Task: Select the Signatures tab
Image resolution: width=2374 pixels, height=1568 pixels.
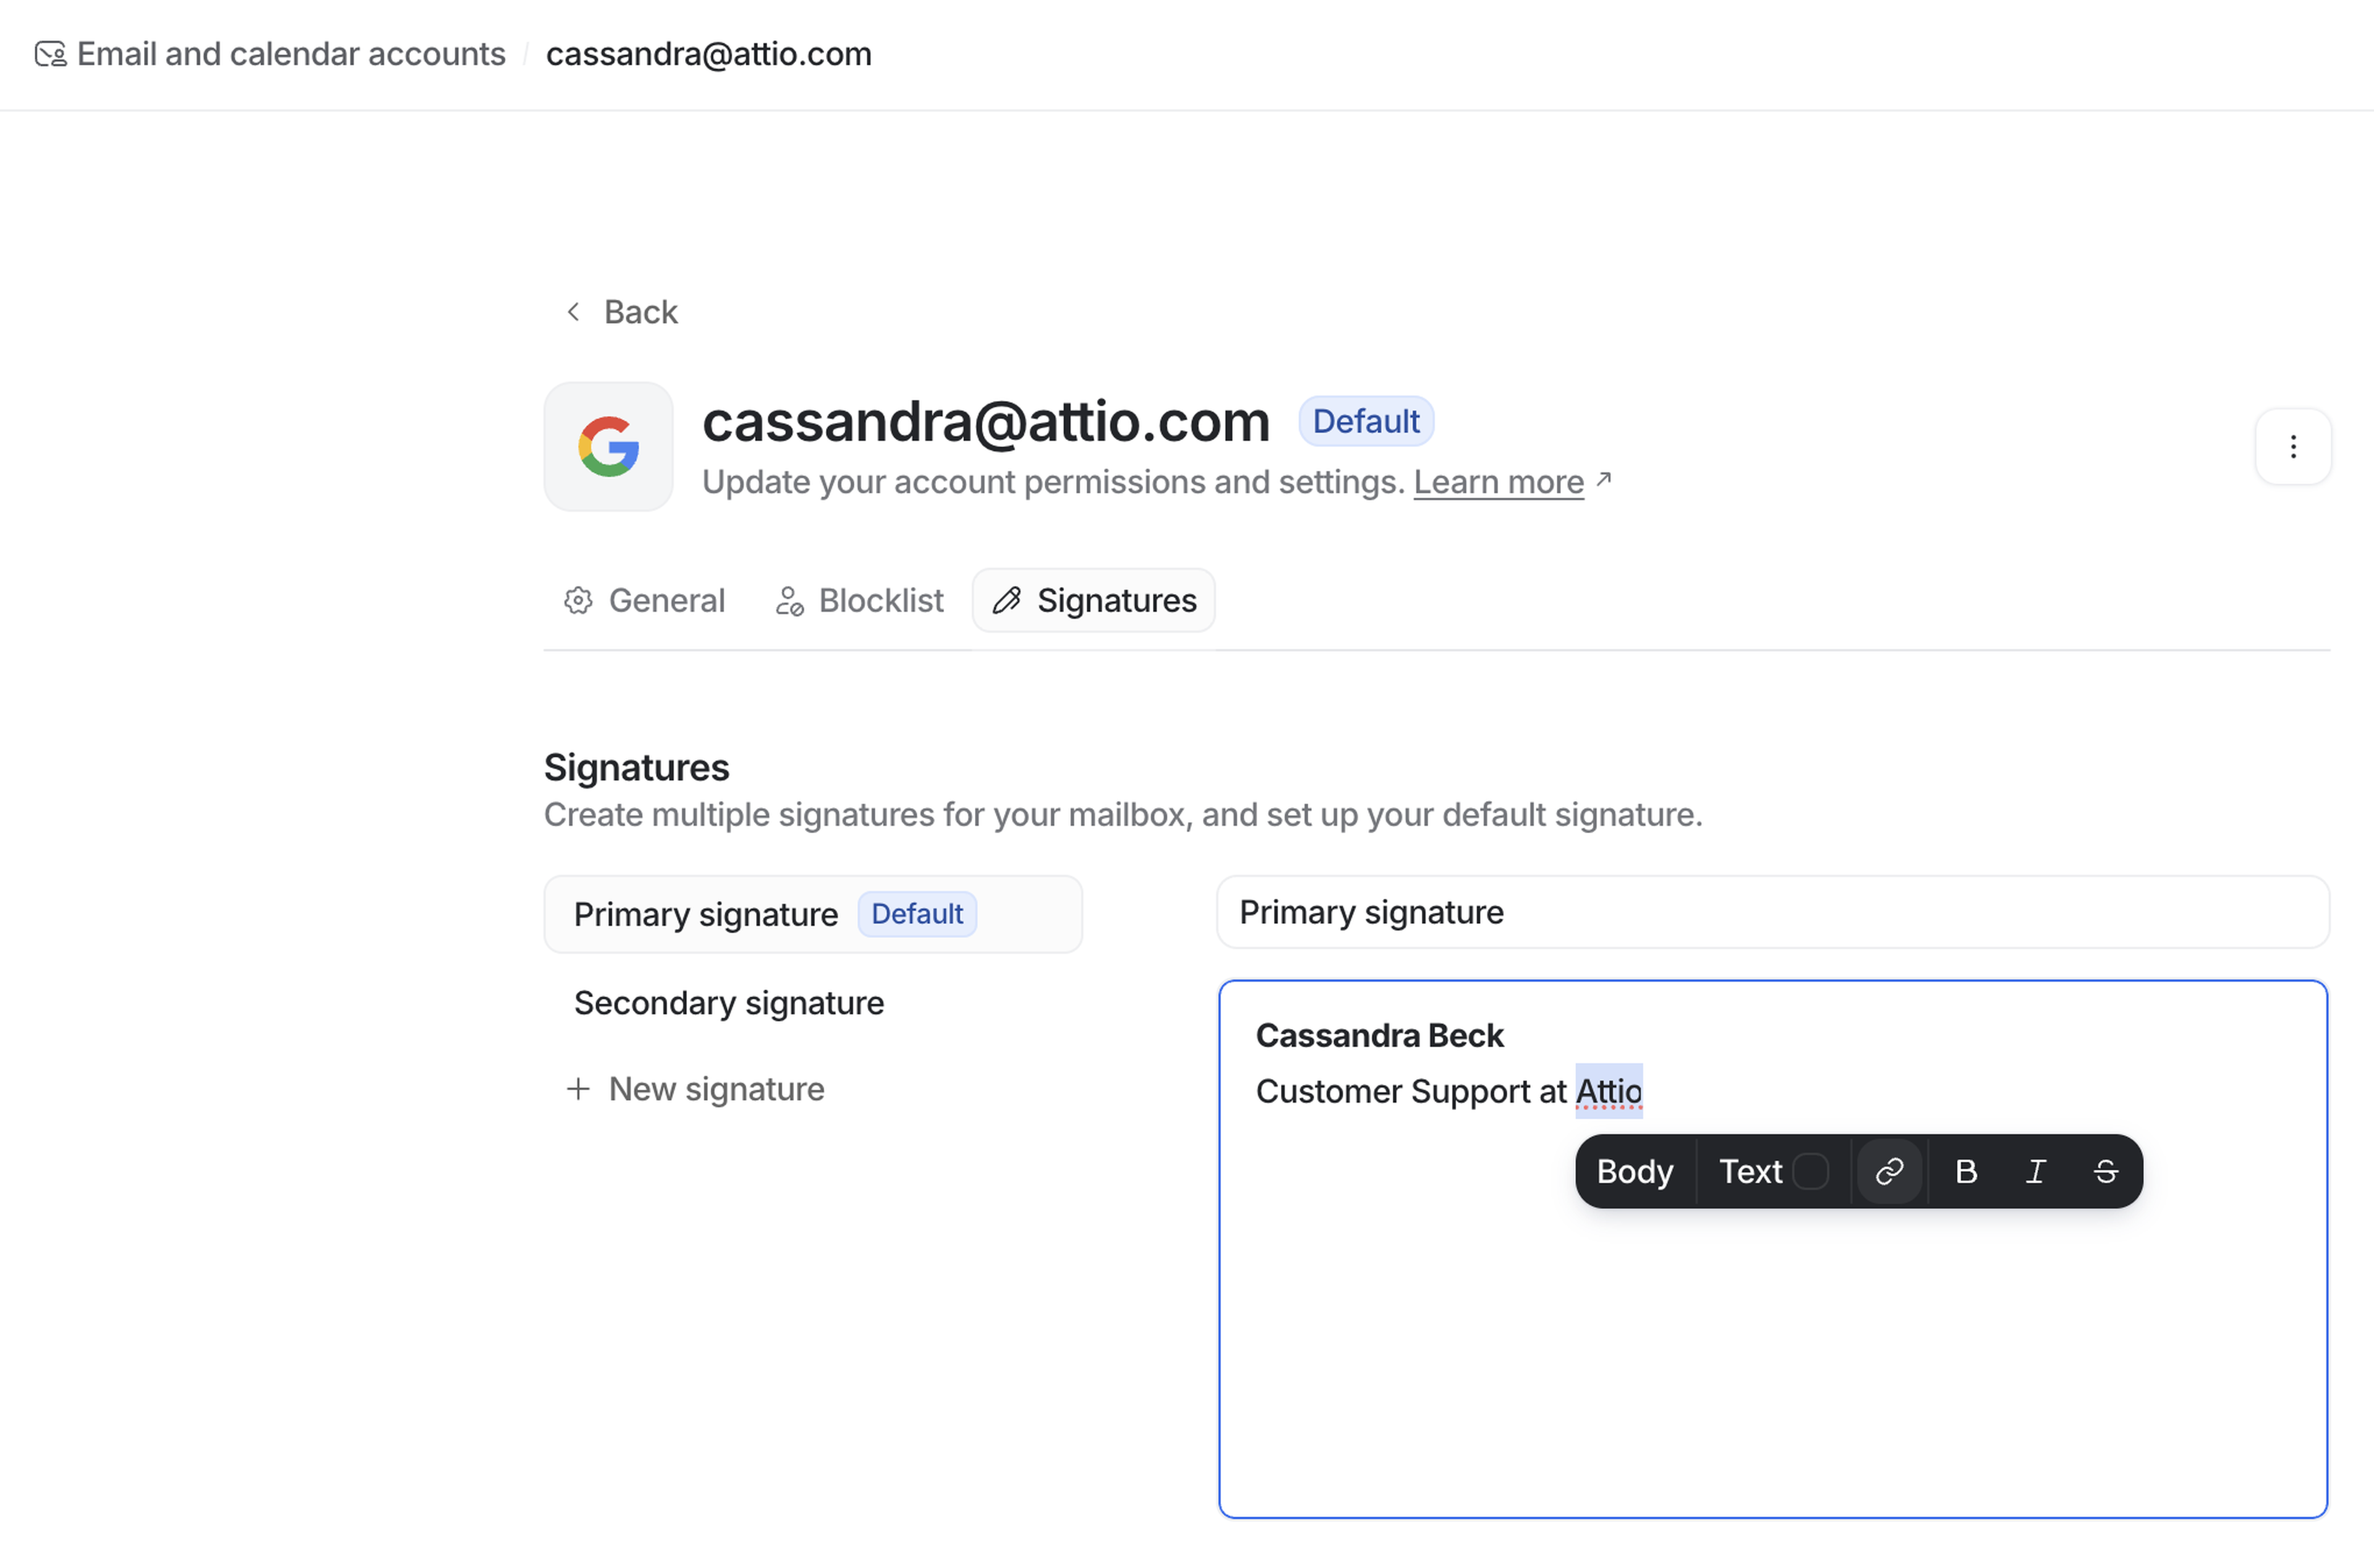Action: click(x=1094, y=600)
